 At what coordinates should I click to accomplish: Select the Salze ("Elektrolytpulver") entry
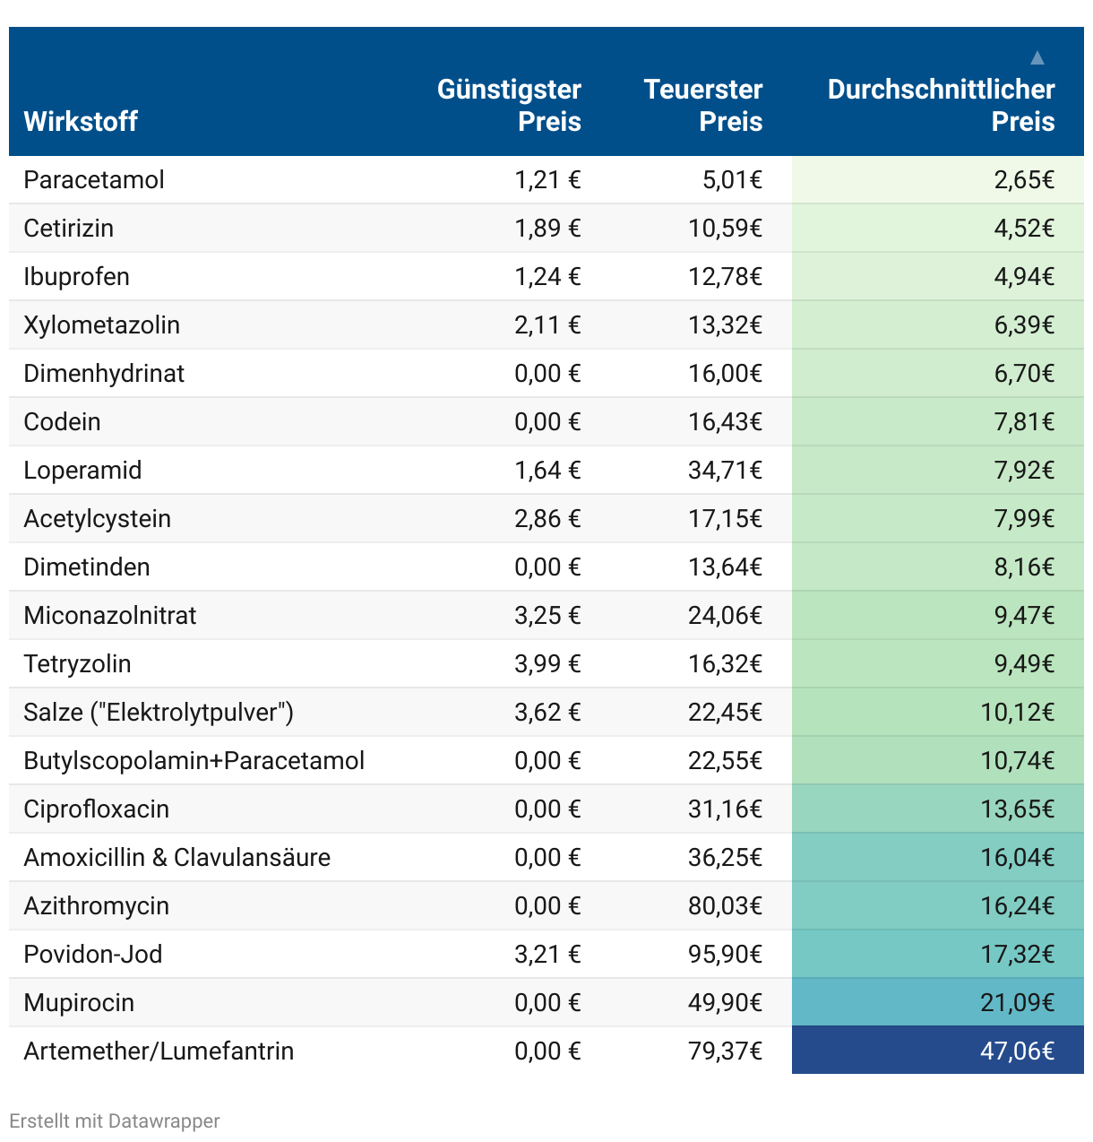159,712
